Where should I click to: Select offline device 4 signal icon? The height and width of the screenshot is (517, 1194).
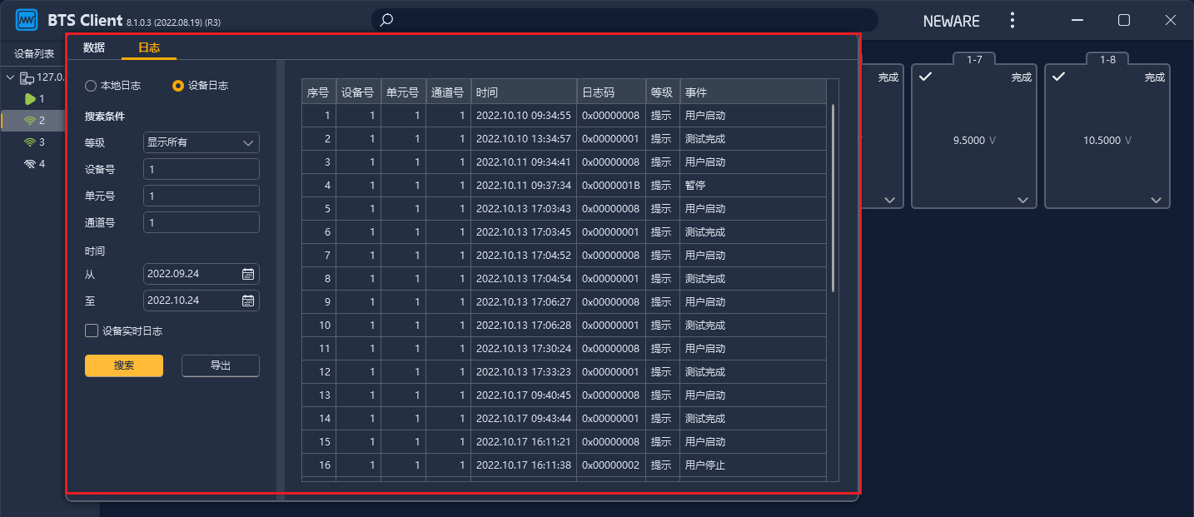pos(27,163)
